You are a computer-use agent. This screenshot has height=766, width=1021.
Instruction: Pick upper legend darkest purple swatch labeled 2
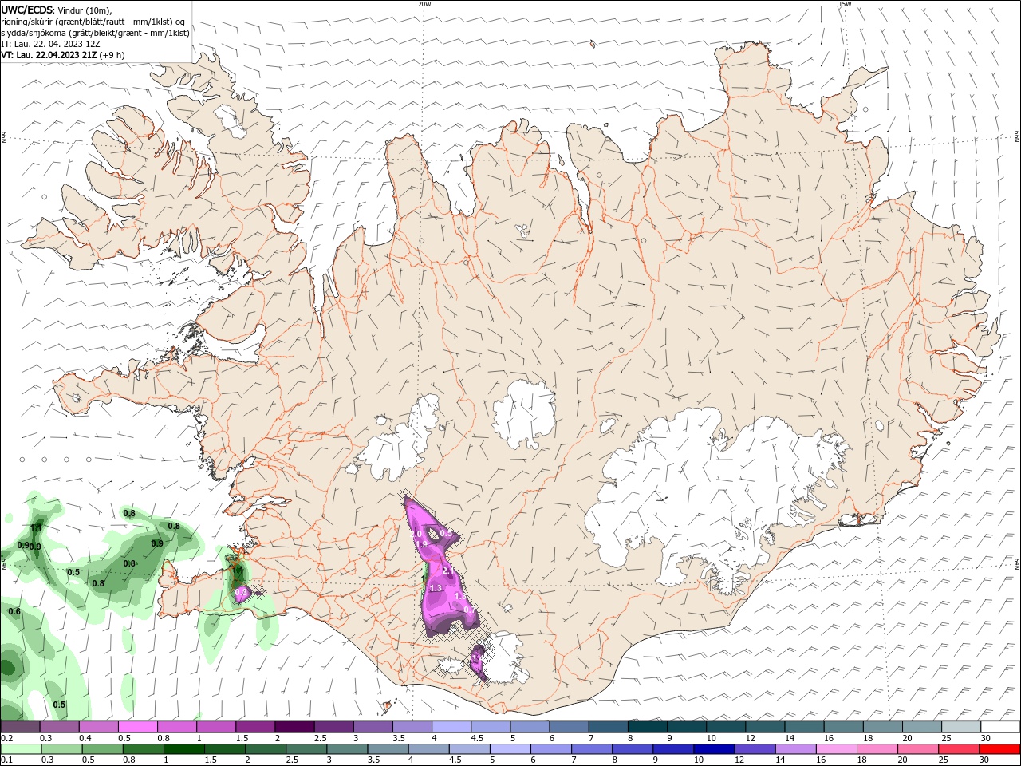click(294, 727)
